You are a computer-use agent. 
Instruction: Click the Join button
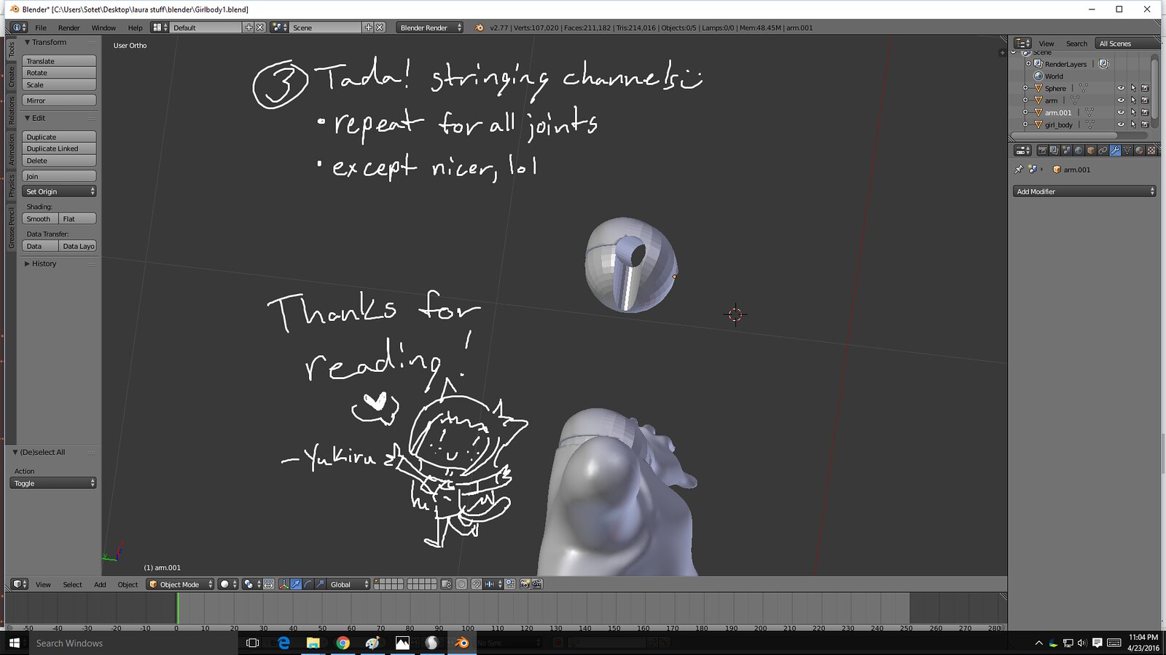pos(59,176)
